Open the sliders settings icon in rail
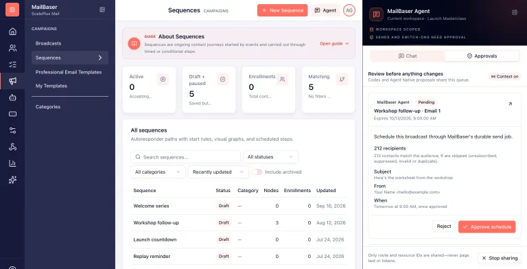This screenshot has height=269, width=527. pyautogui.click(x=12, y=130)
